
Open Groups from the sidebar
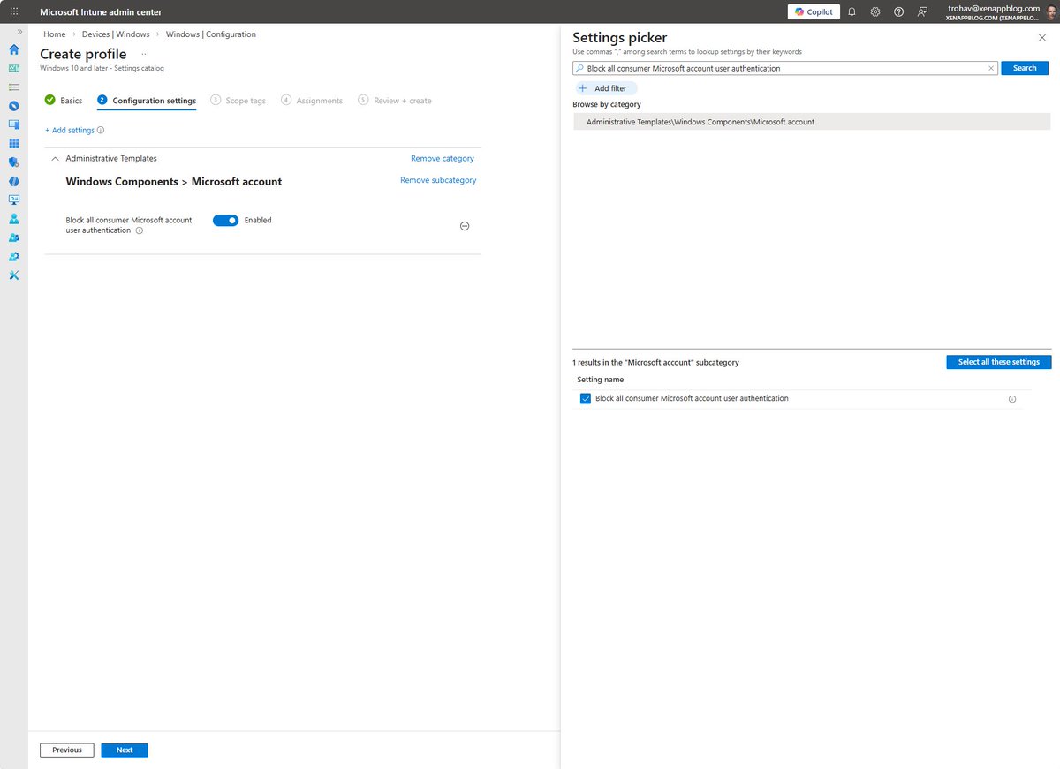pyautogui.click(x=14, y=237)
